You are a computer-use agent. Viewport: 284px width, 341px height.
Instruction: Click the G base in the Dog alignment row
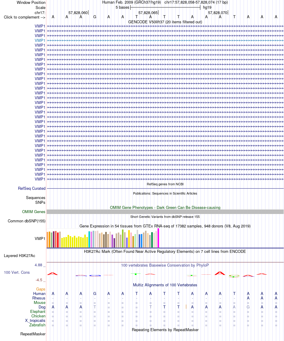coord(248,307)
